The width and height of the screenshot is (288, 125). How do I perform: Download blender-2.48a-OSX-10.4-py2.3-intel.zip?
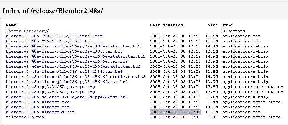click(x=54, y=36)
